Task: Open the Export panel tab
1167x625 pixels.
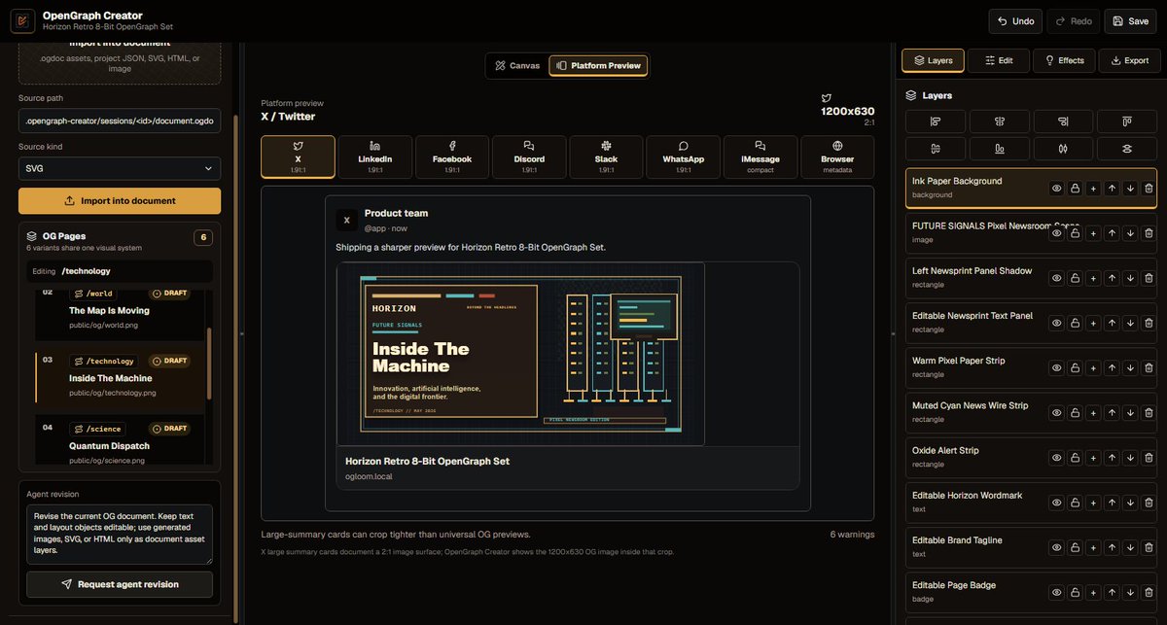Action: 1129,60
